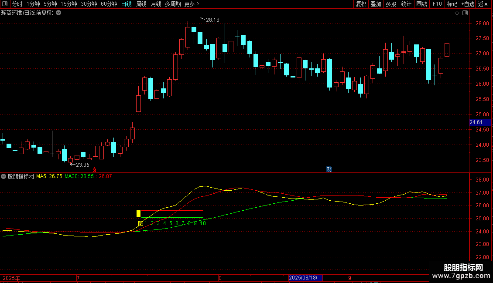
Task: Switch to 分时 intraday view
Action: coord(17,4)
